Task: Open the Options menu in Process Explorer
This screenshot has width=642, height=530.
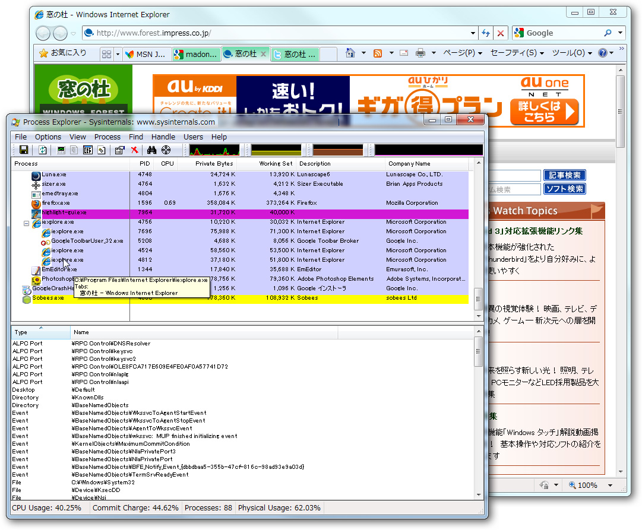Action: point(48,137)
